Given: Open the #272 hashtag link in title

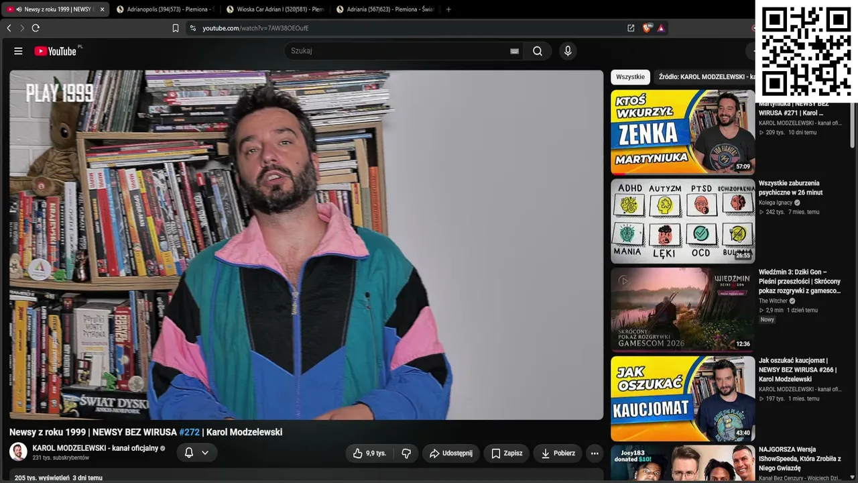Looking at the screenshot, I should pyautogui.click(x=189, y=433).
